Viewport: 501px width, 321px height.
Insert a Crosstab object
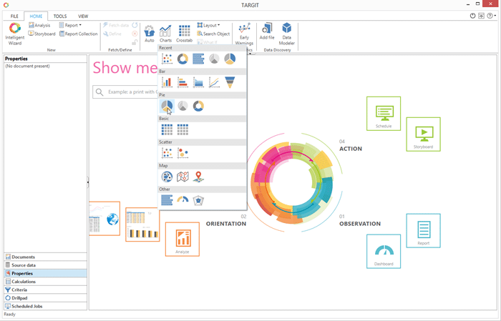tap(184, 33)
